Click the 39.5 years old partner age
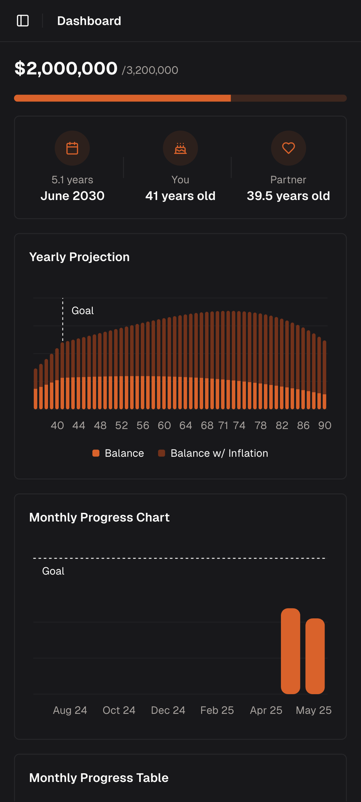This screenshot has width=361, height=802. click(288, 196)
